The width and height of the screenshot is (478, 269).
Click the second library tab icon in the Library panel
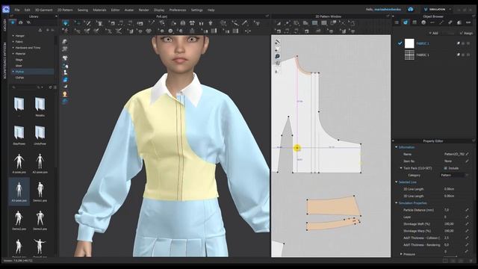(x=21, y=22)
